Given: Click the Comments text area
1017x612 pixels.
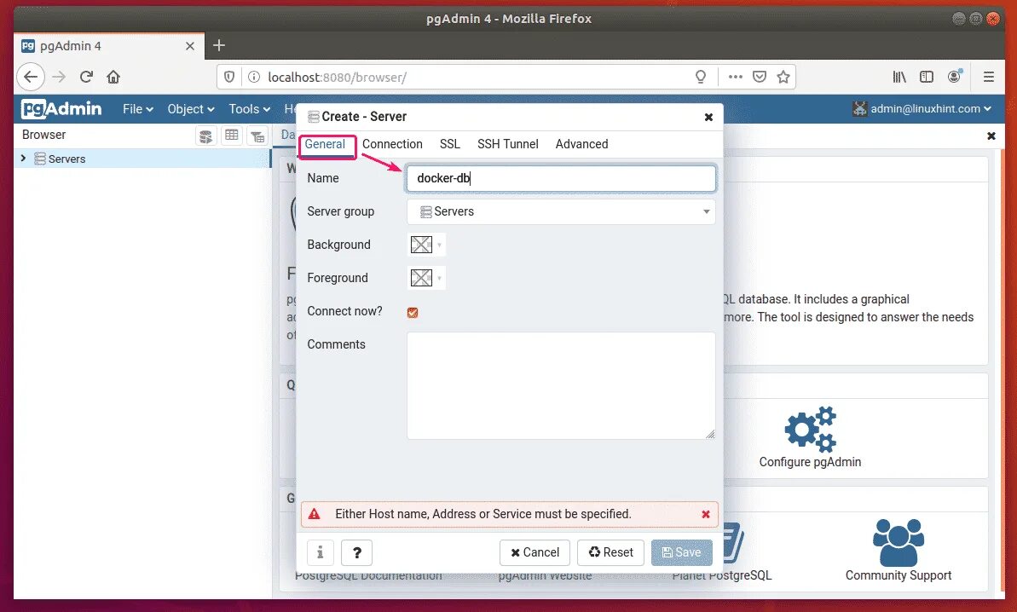Looking at the screenshot, I should 561,386.
